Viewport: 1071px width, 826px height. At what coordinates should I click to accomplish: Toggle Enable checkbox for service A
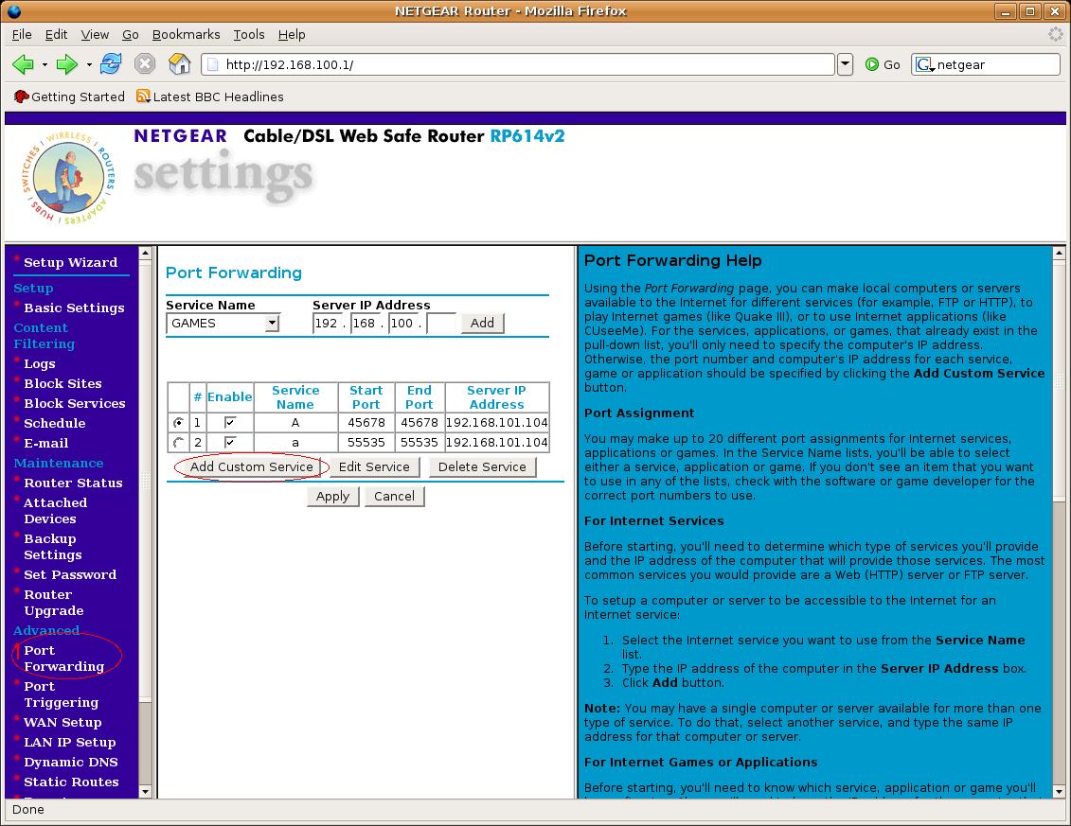coord(229,423)
